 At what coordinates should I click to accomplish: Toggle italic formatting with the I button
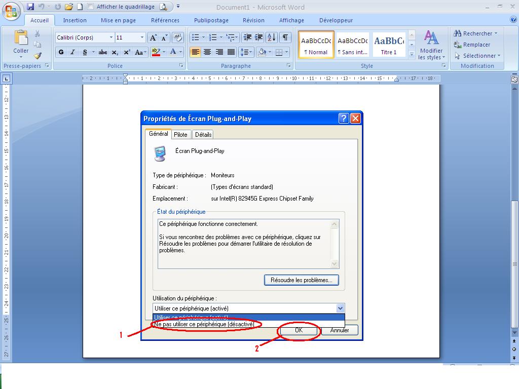(x=73, y=52)
